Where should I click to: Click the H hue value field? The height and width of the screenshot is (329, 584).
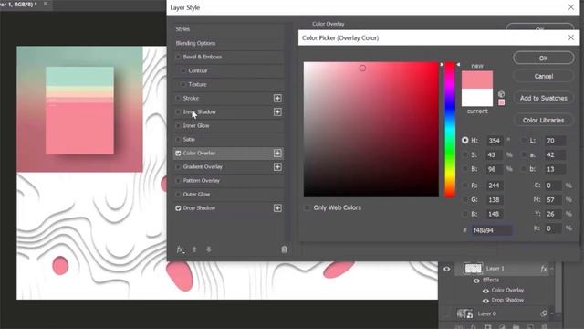pos(495,141)
